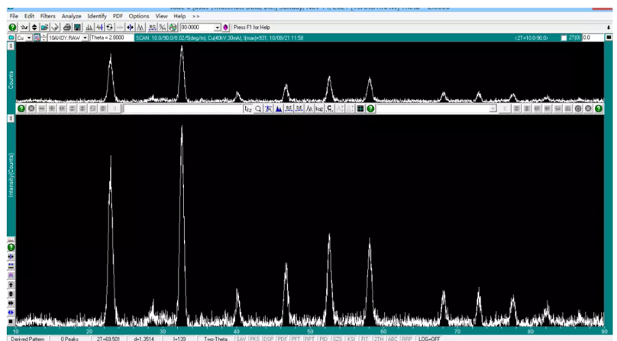Expand the 10AXDY.RAW file dropdown

pyautogui.click(x=85, y=37)
